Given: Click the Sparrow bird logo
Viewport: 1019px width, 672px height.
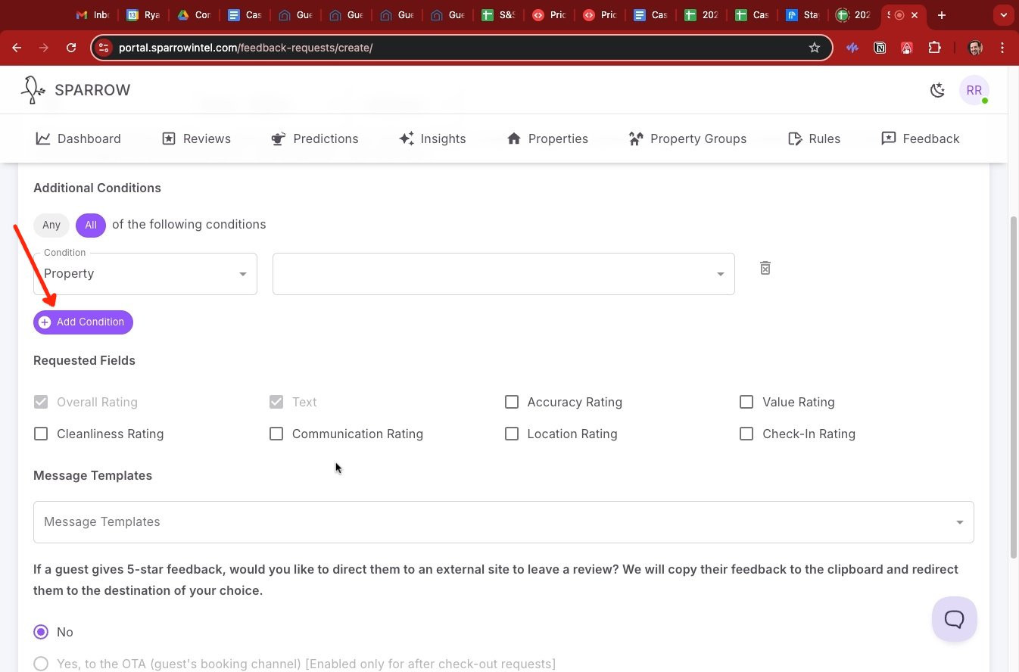Looking at the screenshot, I should tap(33, 90).
